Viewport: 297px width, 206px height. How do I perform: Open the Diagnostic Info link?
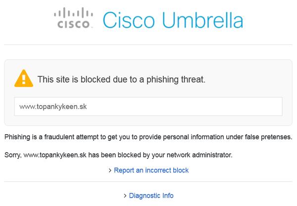(x=151, y=196)
